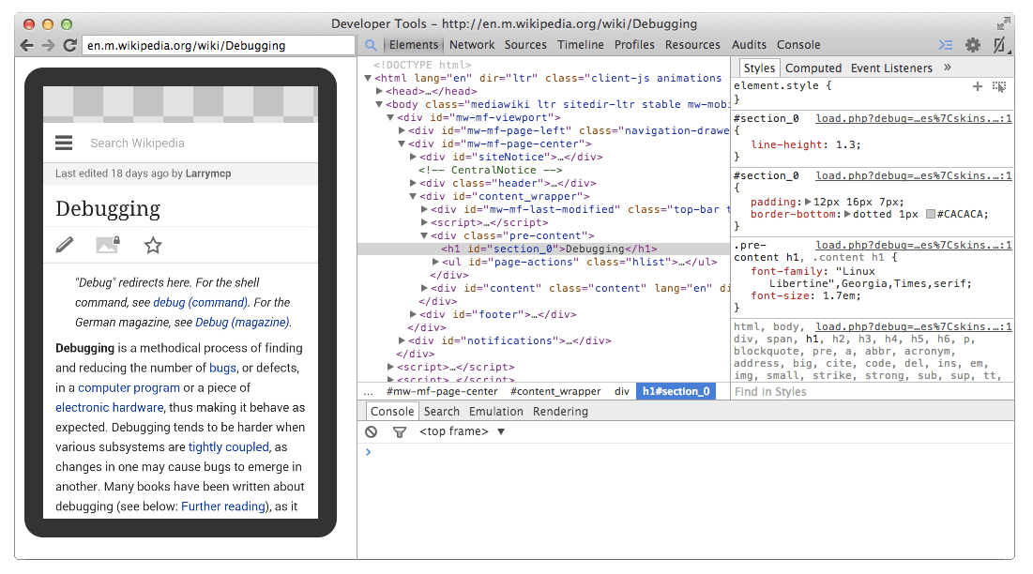Click the console filter funnel icon
This screenshot has width=1033, height=574.
tap(400, 431)
